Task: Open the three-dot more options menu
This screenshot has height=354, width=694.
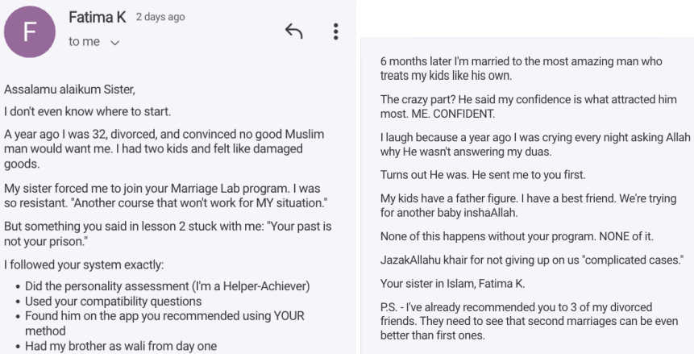Action: [x=335, y=31]
